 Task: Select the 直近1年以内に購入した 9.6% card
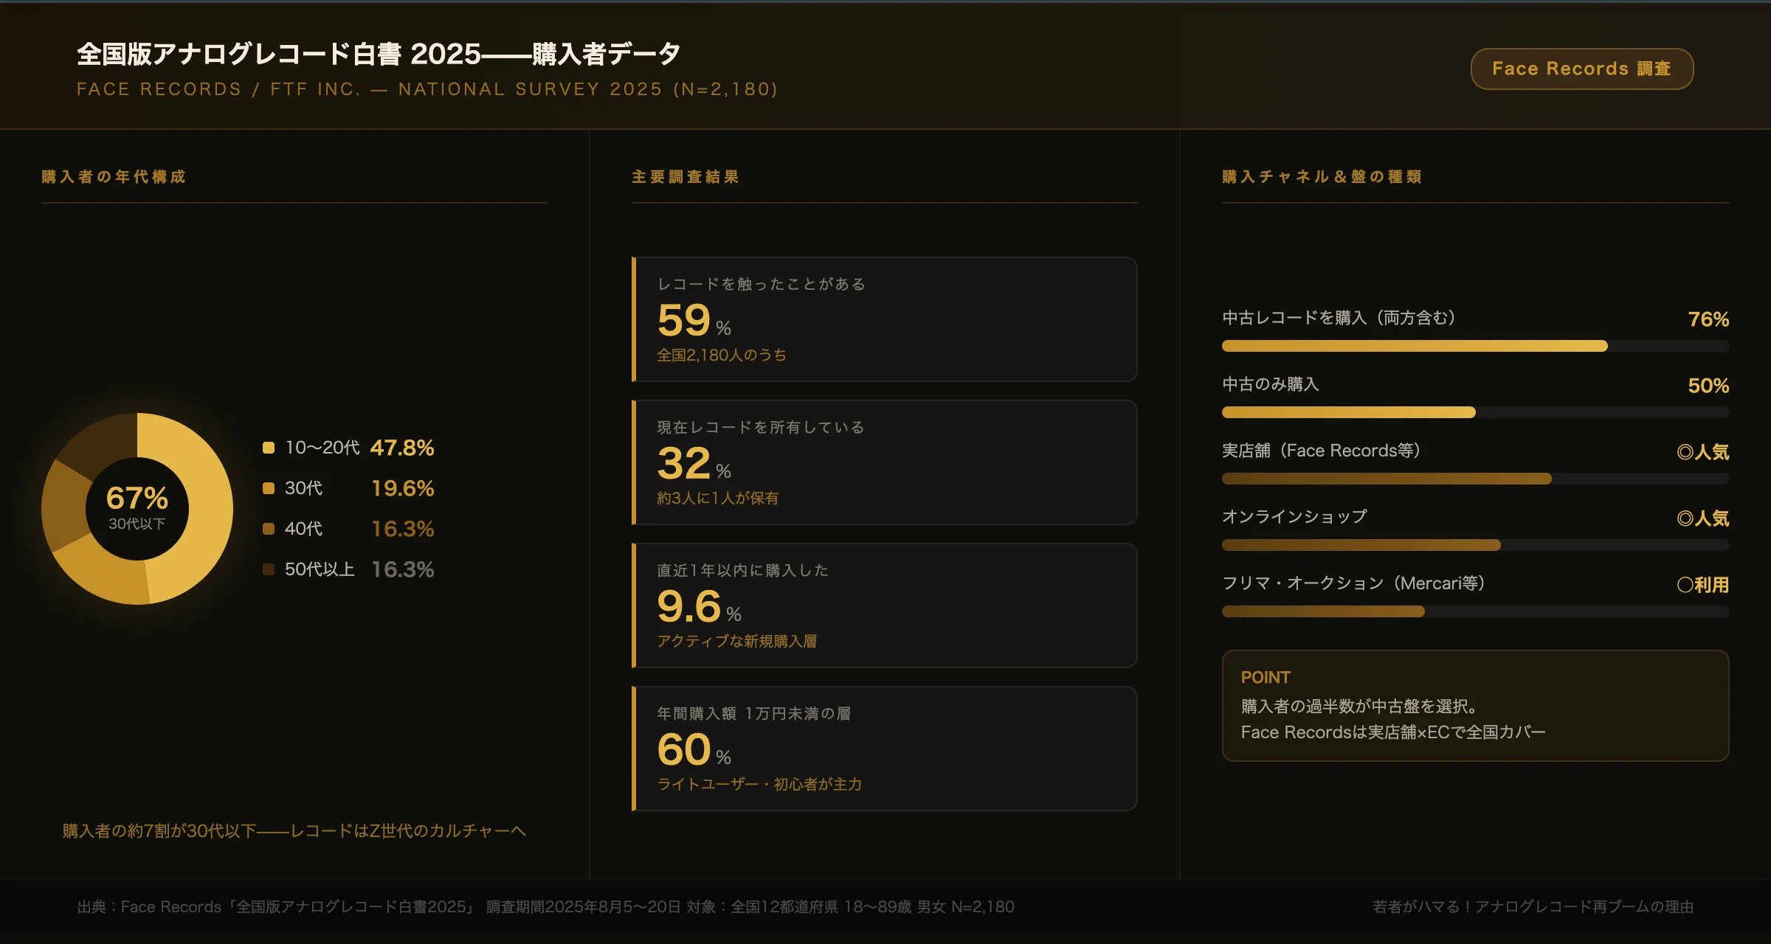click(x=885, y=605)
